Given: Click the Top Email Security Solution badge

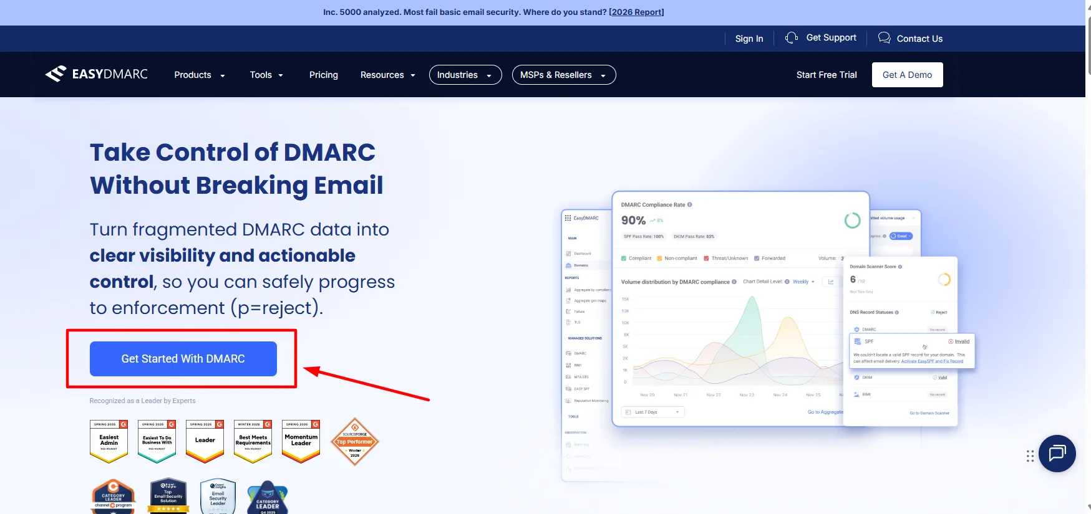Looking at the screenshot, I should pos(168,496).
